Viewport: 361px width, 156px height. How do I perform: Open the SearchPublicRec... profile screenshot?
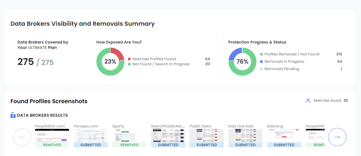click(x=168, y=135)
